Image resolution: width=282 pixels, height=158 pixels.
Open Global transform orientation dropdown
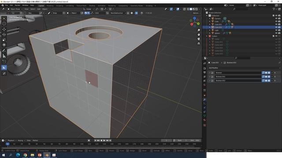[x=88, y=9]
